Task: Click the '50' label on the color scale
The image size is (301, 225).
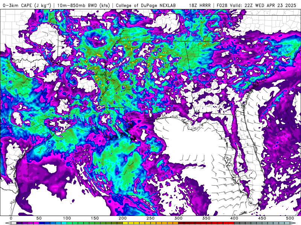Action: (39, 218)
